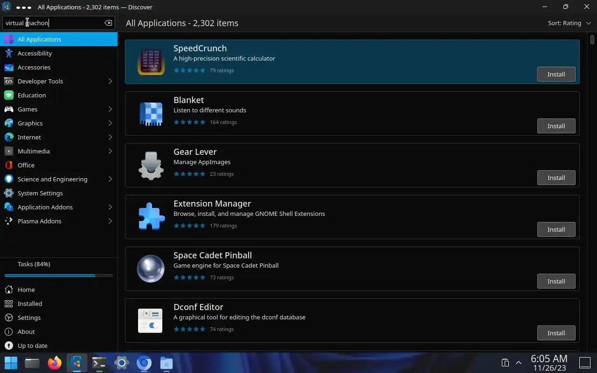
Task: Click the Games controller icon
Action: pos(9,109)
